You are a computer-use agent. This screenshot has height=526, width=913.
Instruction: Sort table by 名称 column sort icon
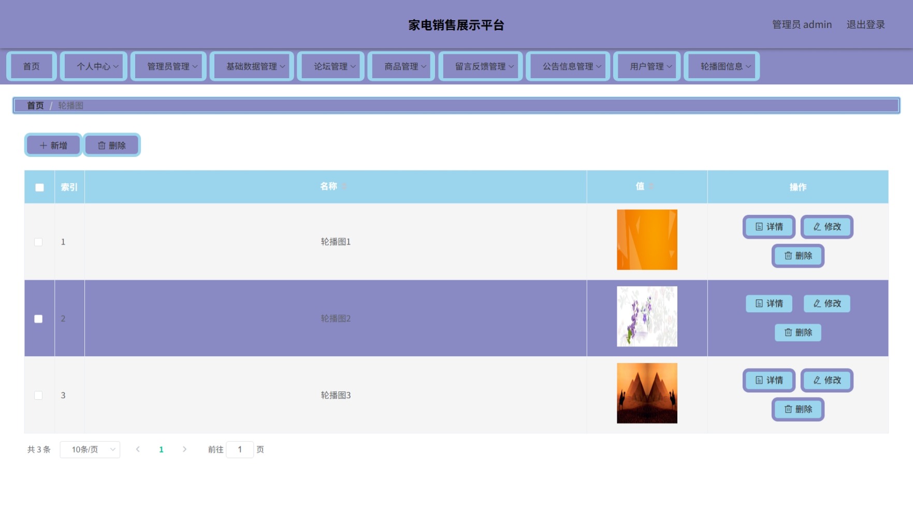coord(344,186)
